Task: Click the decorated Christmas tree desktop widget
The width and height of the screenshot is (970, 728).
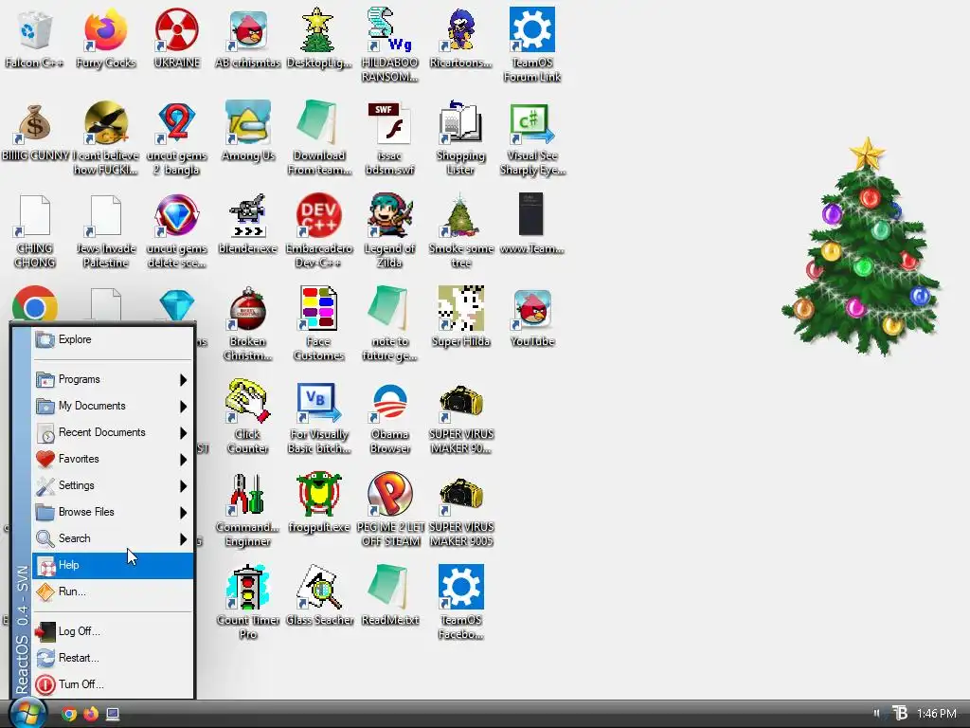Action: click(x=862, y=246)
